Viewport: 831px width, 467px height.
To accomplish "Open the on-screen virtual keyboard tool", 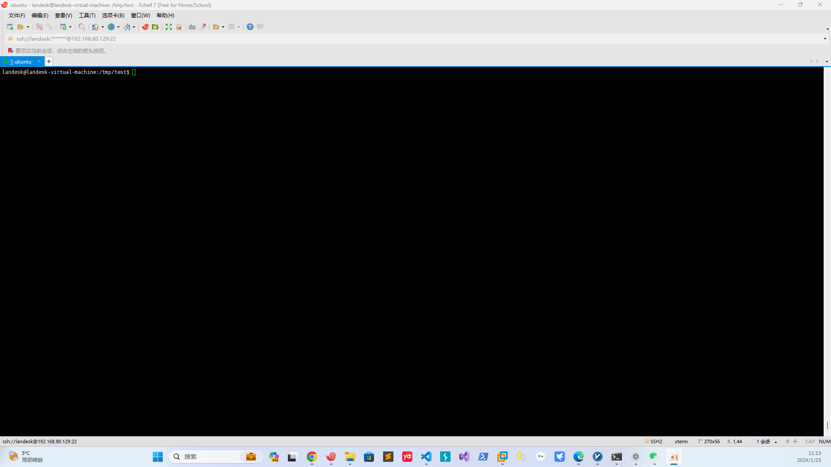I will [x=192, y=27].
